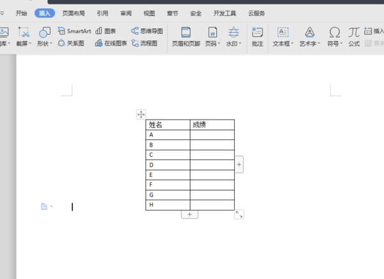Add a table row with bottom plus button

click(189, 214)
